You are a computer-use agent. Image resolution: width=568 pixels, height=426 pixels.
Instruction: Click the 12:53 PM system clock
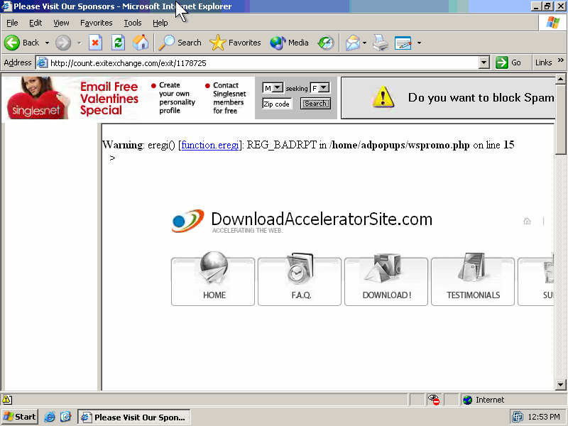coord(544,417)
